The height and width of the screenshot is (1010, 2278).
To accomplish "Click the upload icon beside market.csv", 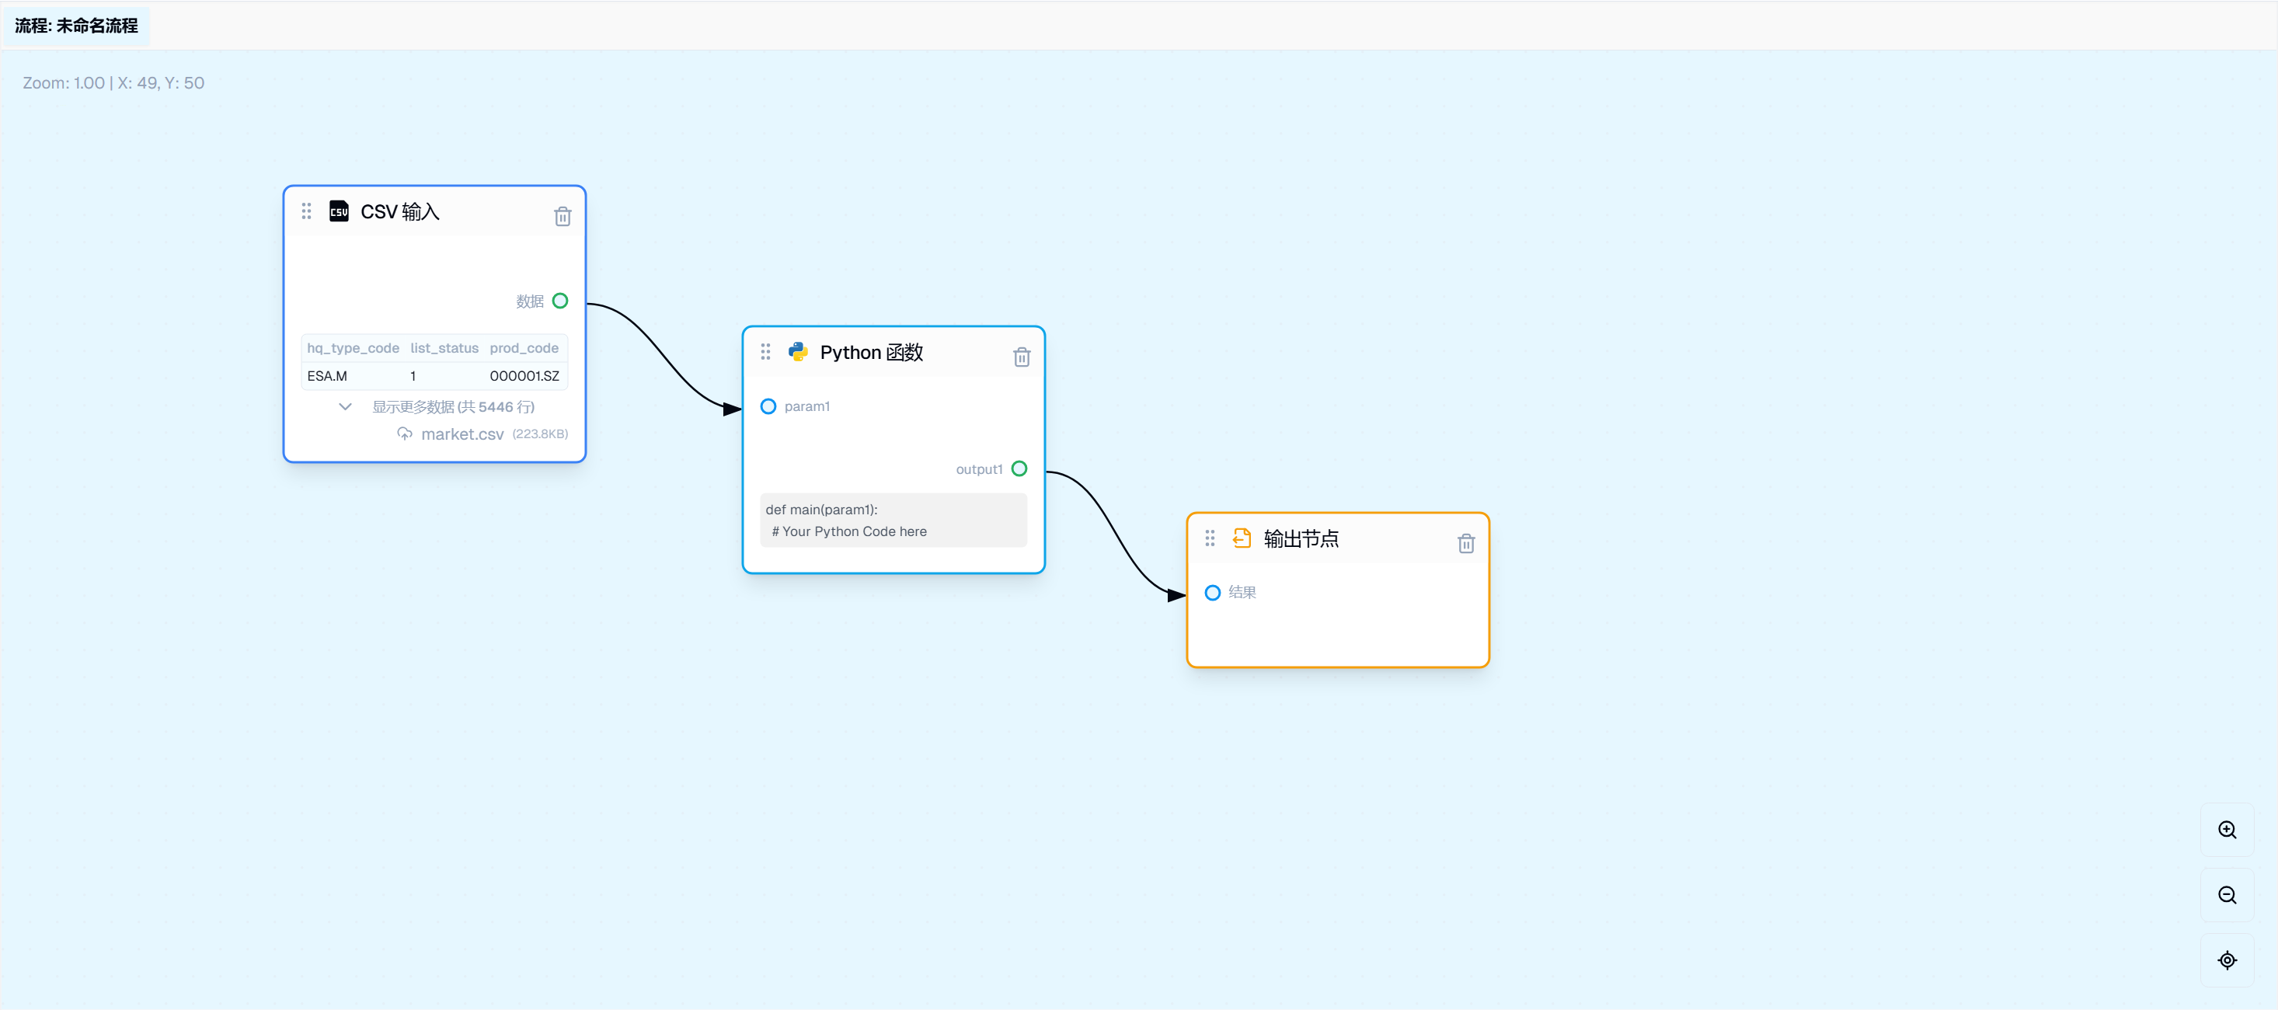I will pos(405,434).
